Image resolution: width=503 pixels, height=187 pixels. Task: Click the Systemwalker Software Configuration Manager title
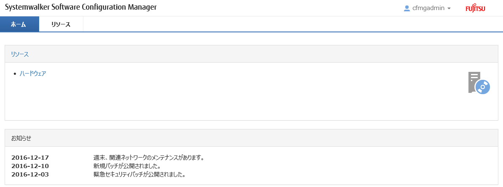81,8
